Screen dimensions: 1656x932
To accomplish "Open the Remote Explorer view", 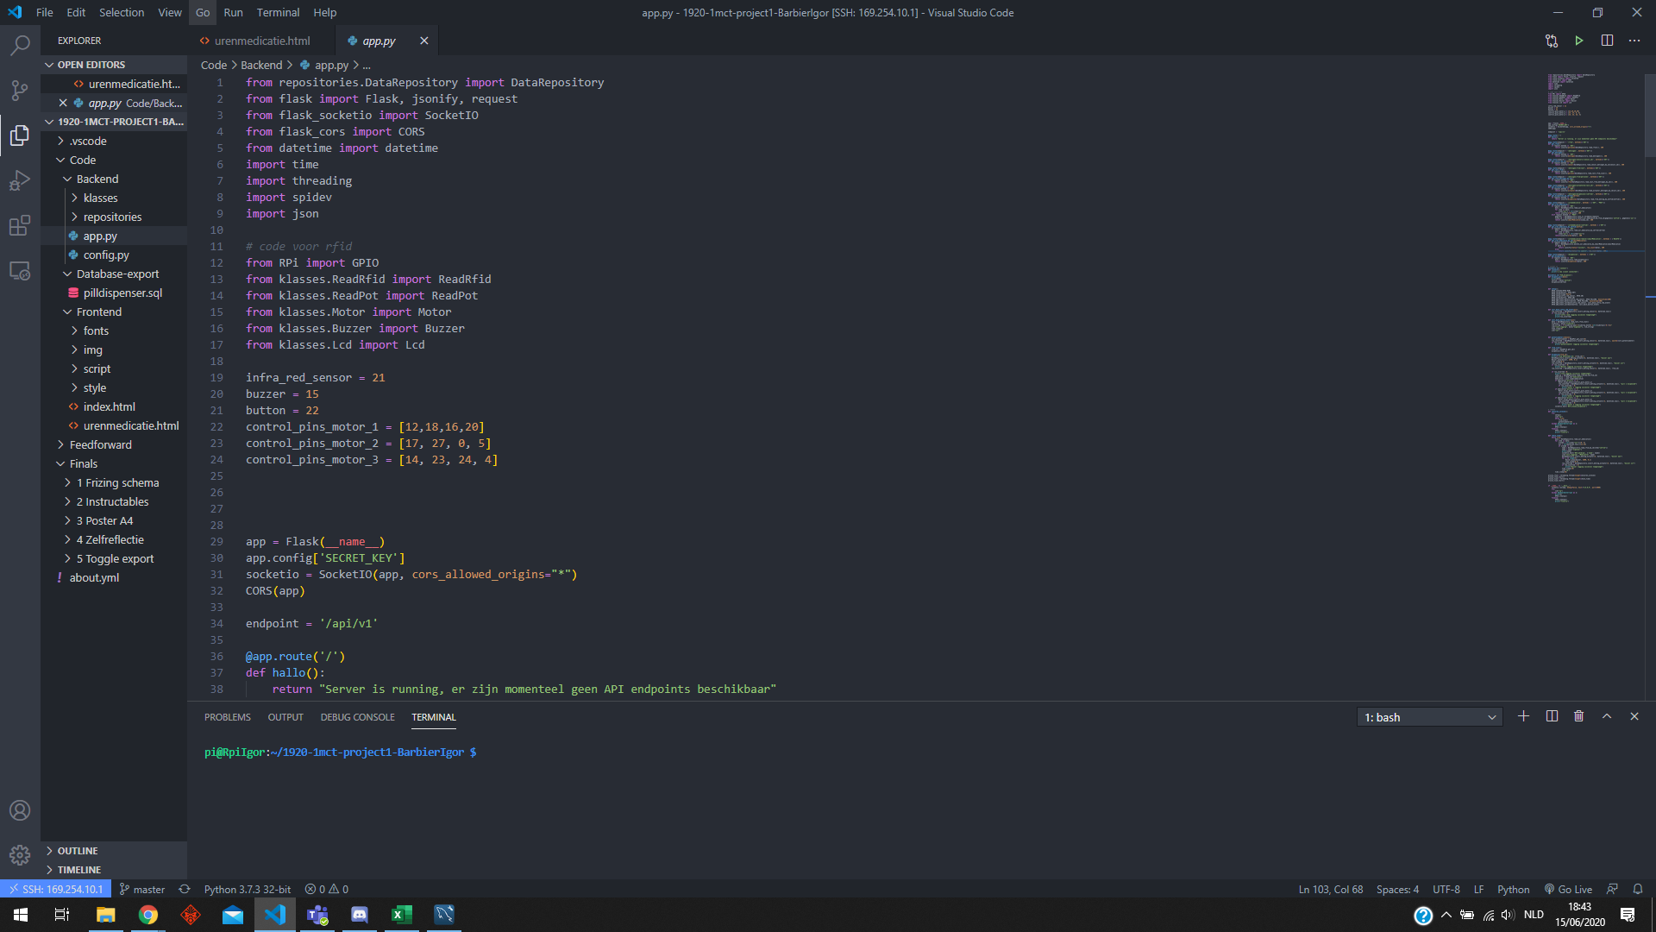I will pyautogui.click(x=20, y=271).
